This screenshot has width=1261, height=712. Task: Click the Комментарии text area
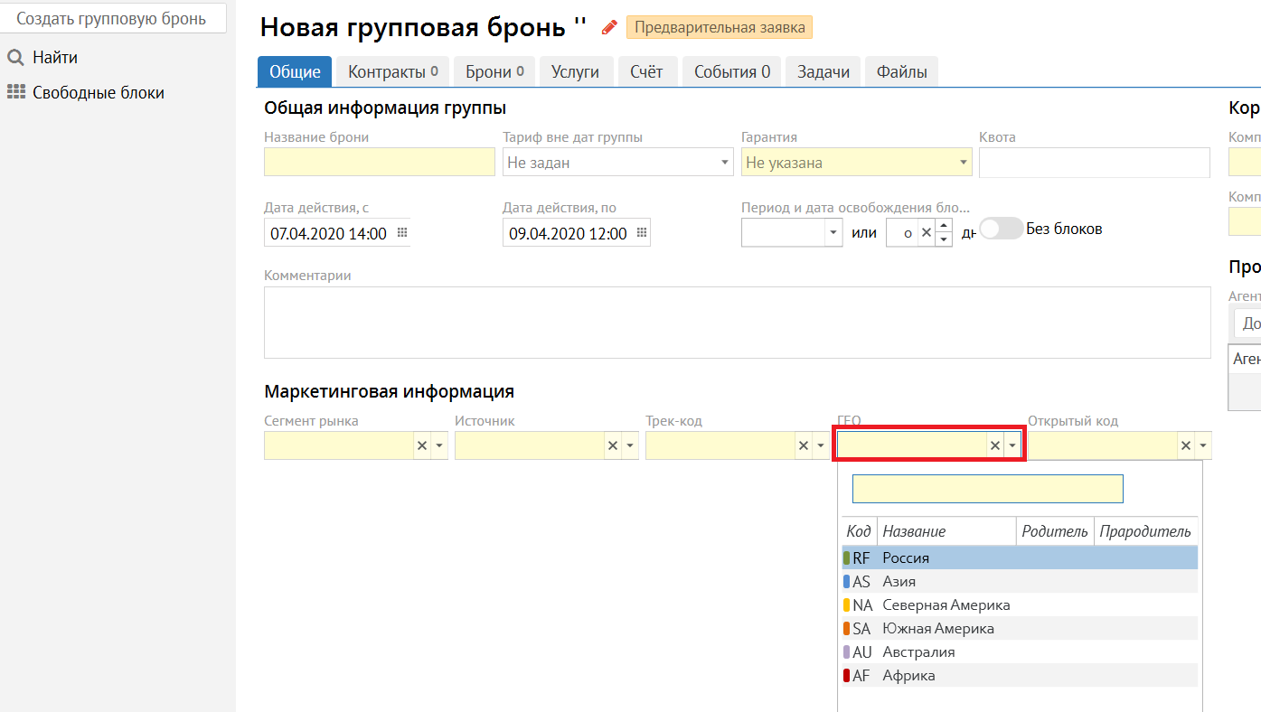[737, 323]
